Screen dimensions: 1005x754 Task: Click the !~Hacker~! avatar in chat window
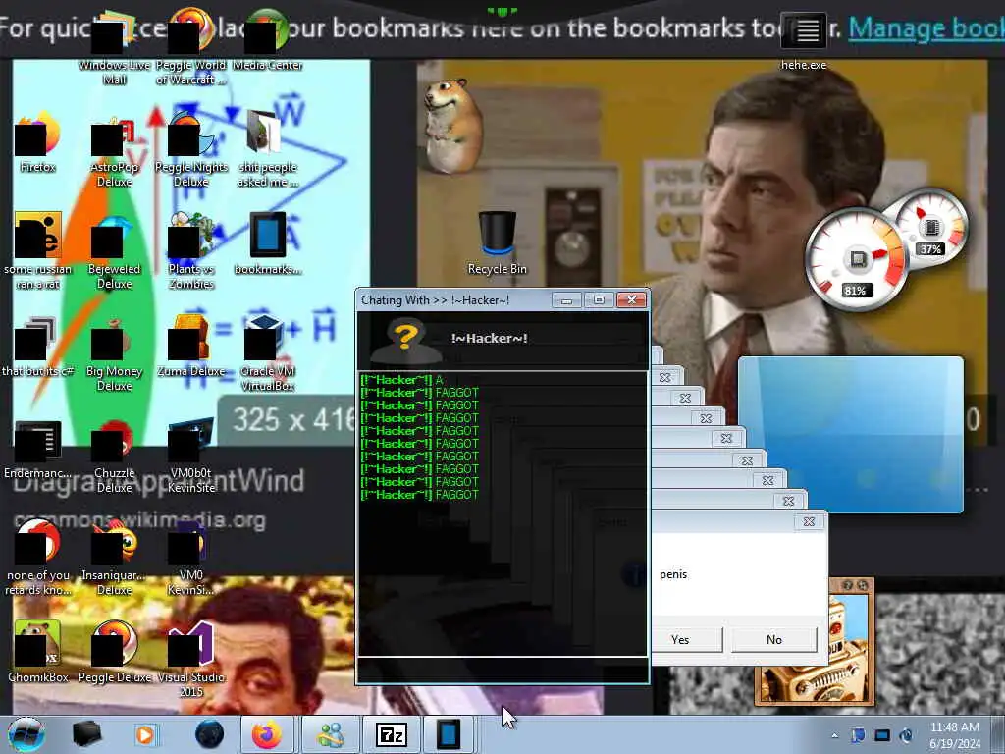click(x=405, y=343)
